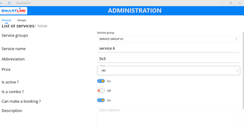Open the hamburger menu icon

coord(9,3)
